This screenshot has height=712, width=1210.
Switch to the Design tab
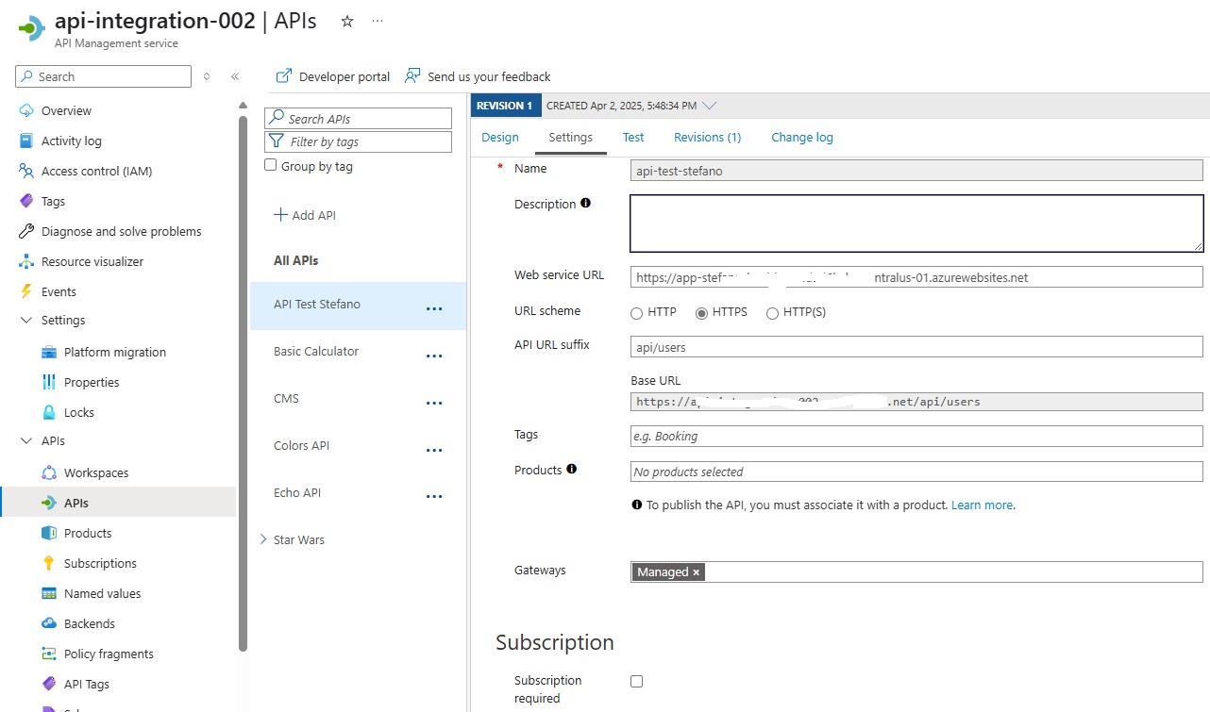coord(500,137)
